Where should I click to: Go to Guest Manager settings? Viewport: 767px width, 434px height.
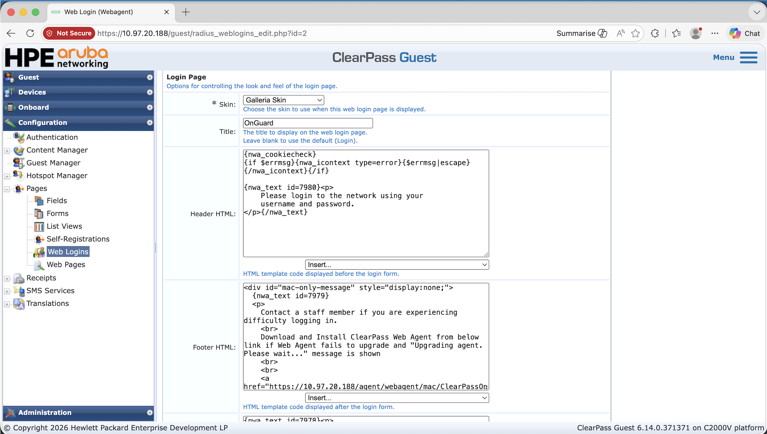point(53,163)
